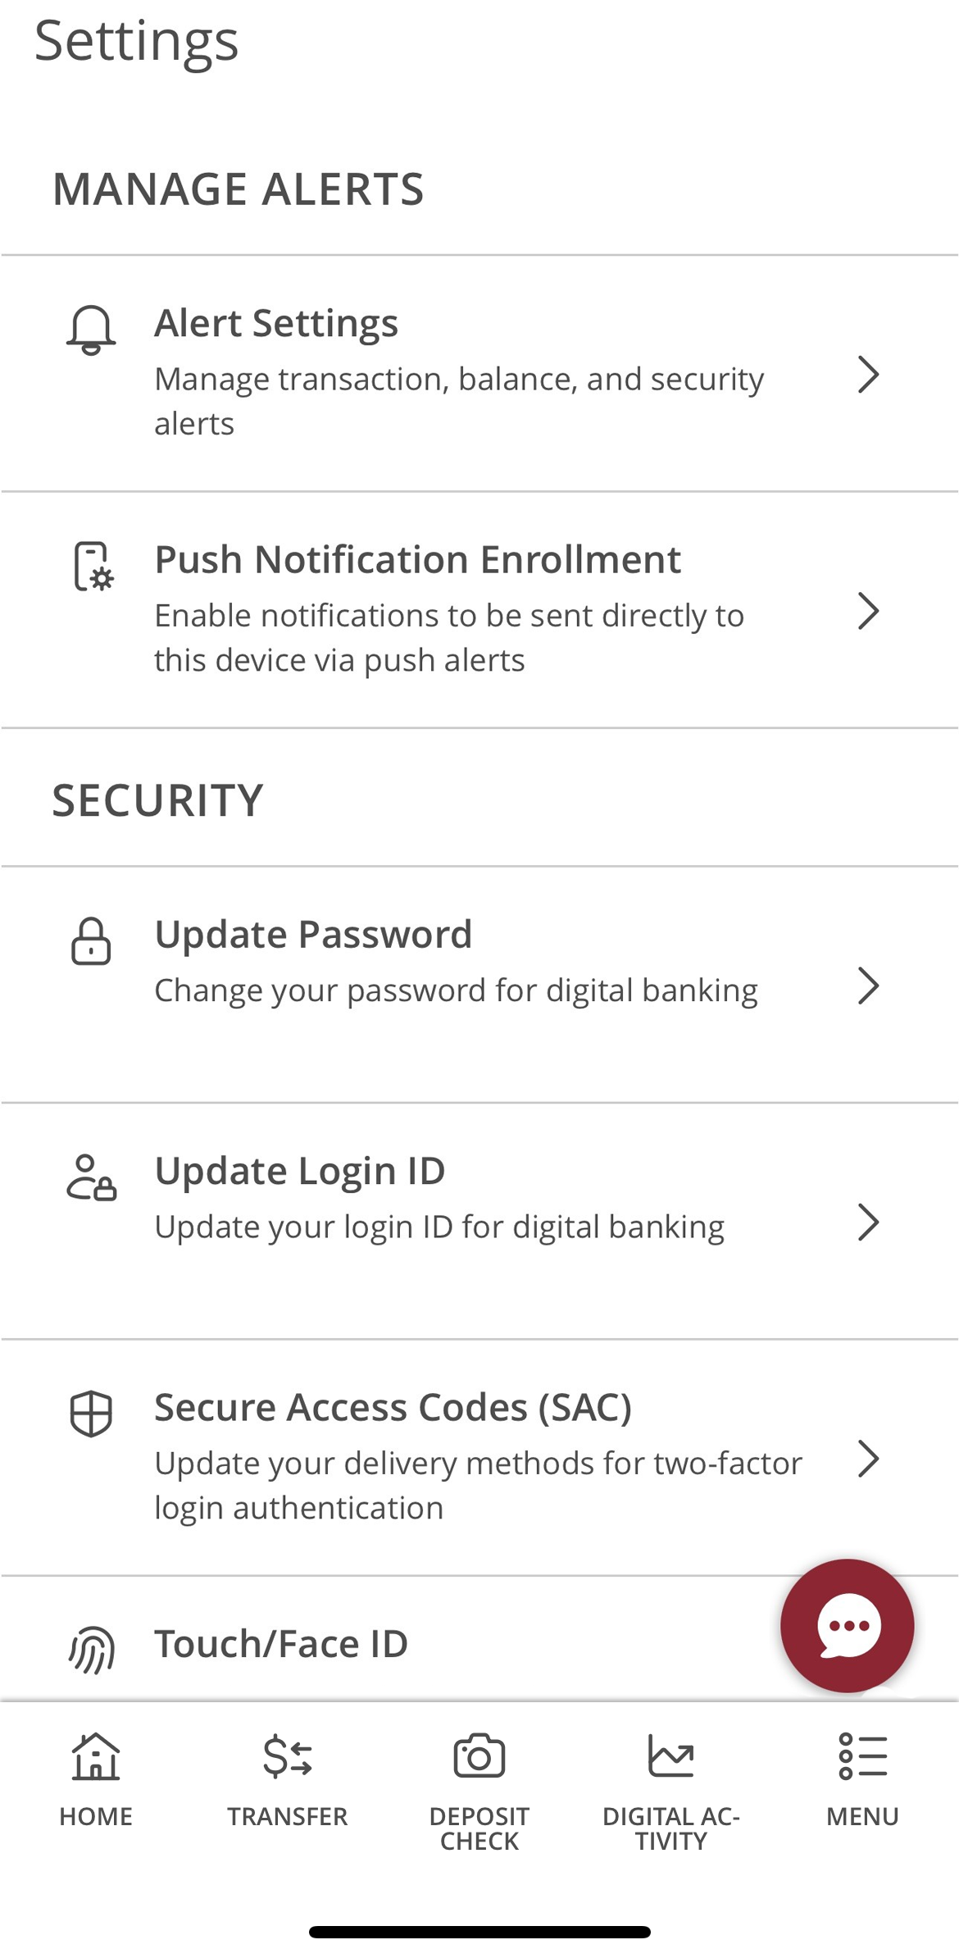959x1958 pixels.
Task: Click the chevron next to Update Password
Action: [x=868, y=986]
